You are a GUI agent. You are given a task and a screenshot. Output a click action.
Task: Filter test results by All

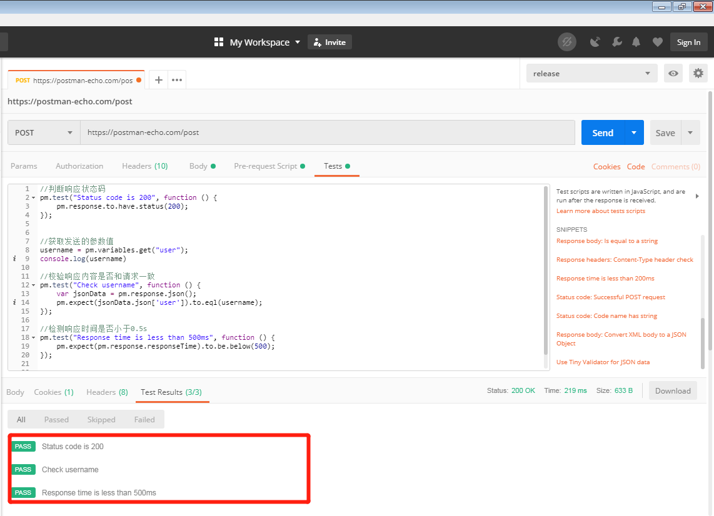point(21,420)
